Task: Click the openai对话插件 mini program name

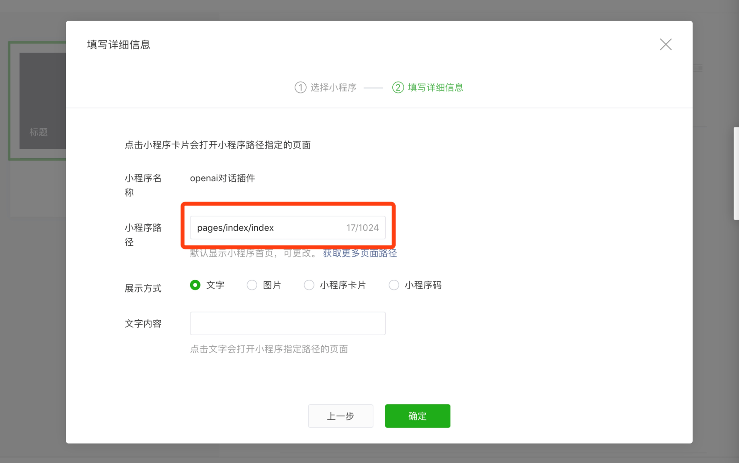Action: [x=222, y=178]
